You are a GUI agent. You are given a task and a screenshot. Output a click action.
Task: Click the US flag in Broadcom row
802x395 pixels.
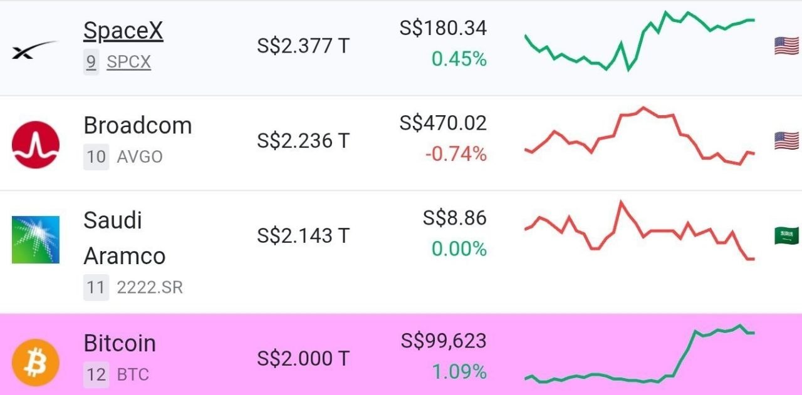pos(786,141)
